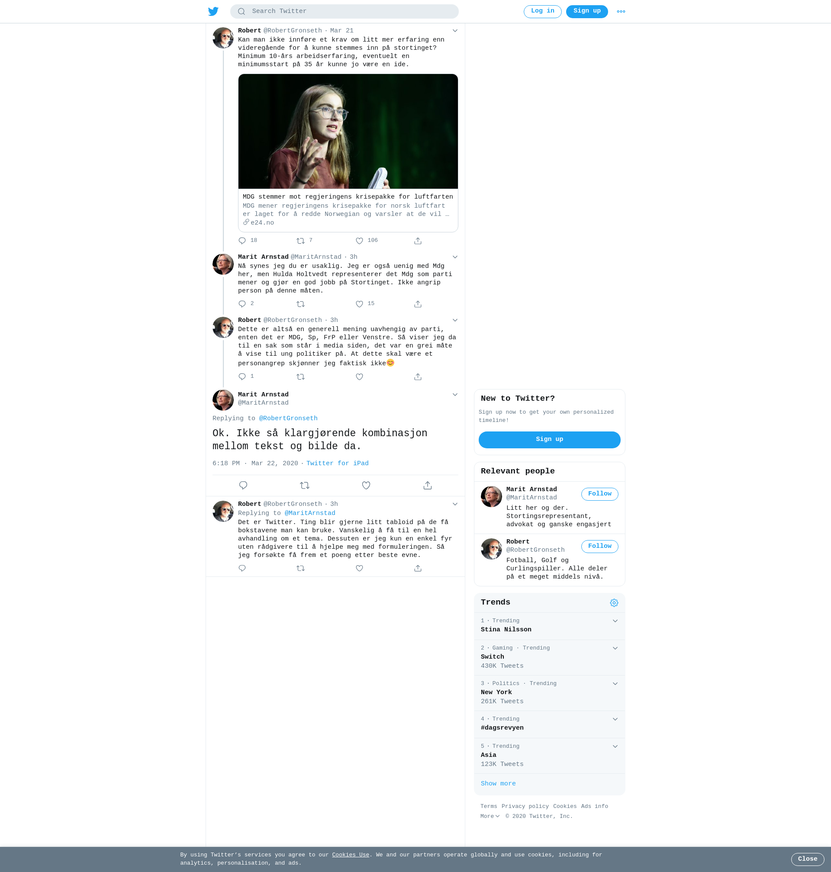Open the Terms footer link
This screenshot has width=831, height=872.
pyautogui.click(x=489, y=807)
